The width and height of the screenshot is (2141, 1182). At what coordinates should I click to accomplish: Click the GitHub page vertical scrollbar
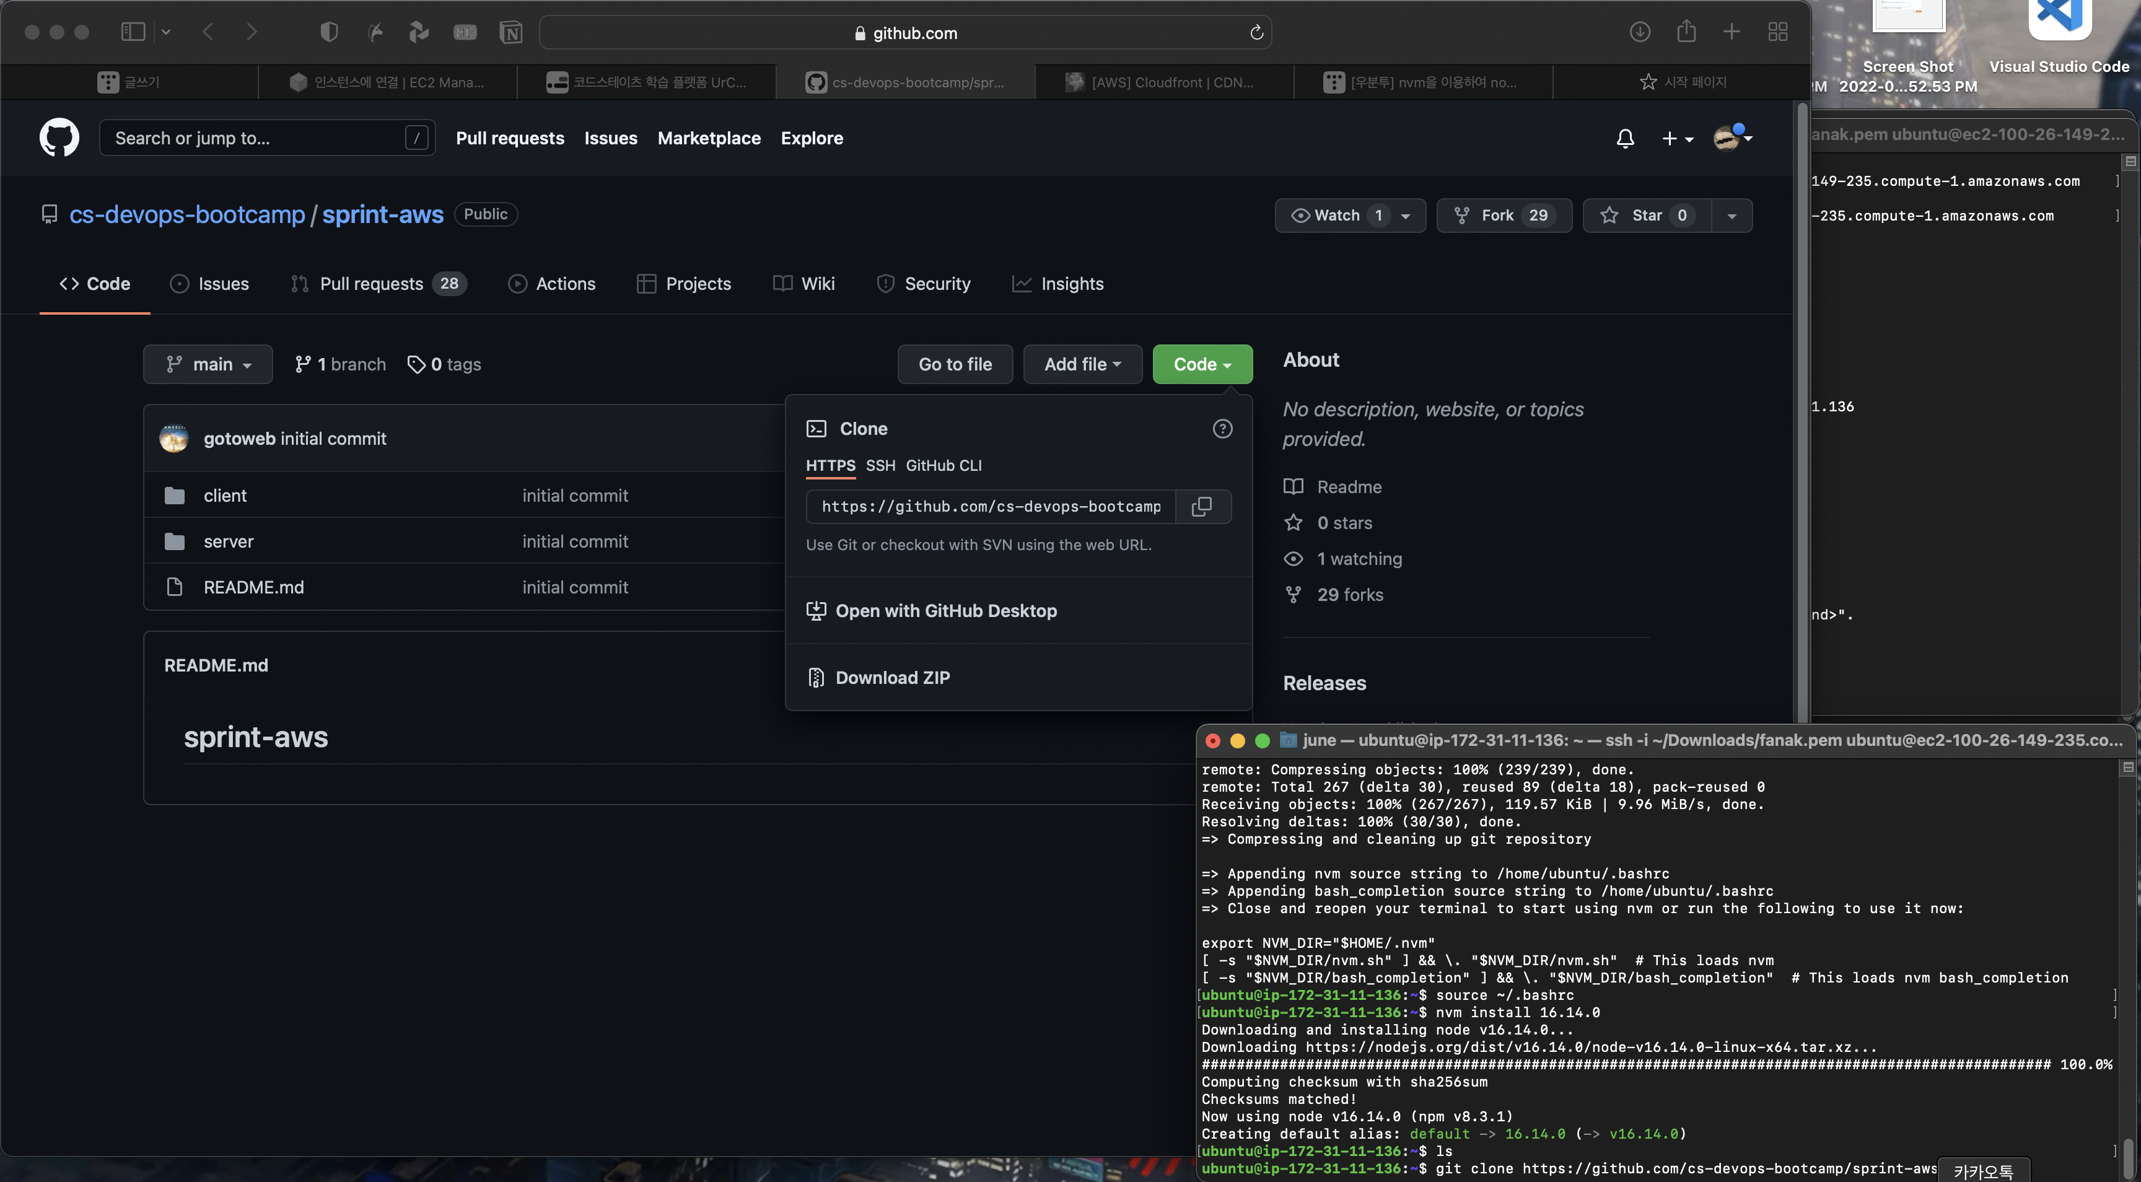pyautogui.click(x=1802, y=411)
